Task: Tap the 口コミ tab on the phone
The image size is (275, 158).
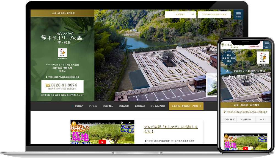Action: point(263,119)
